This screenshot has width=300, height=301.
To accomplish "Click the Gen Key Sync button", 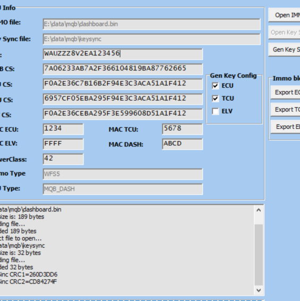I will pyautogui.click(x=284, y=50).
